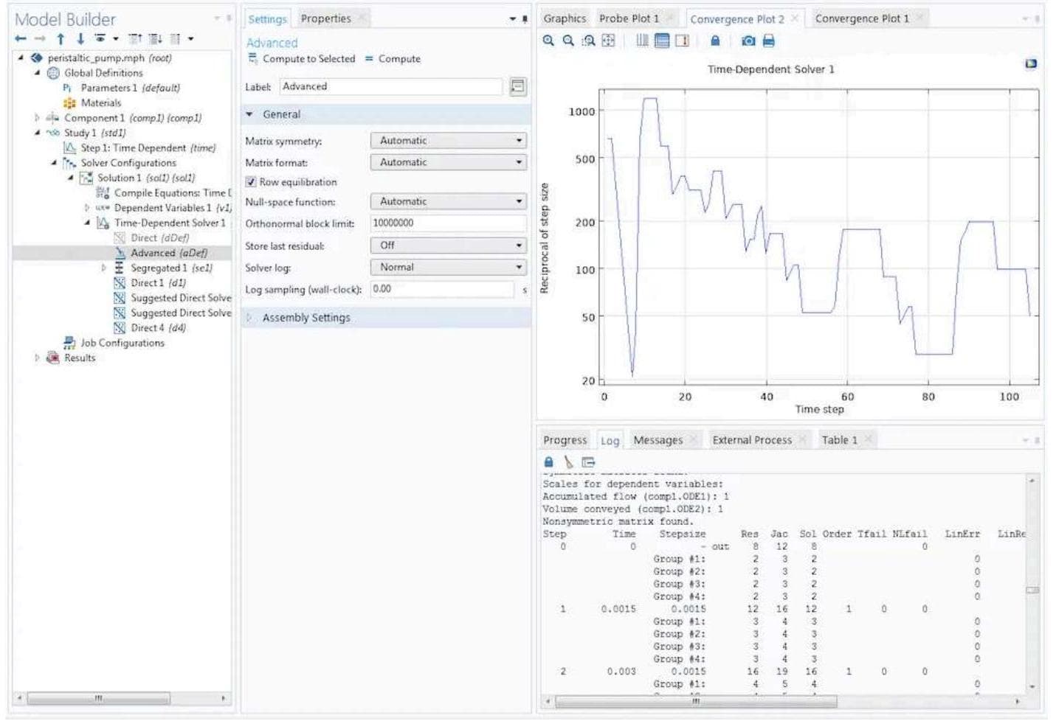Open Solver log dropdown

[449, 268]
